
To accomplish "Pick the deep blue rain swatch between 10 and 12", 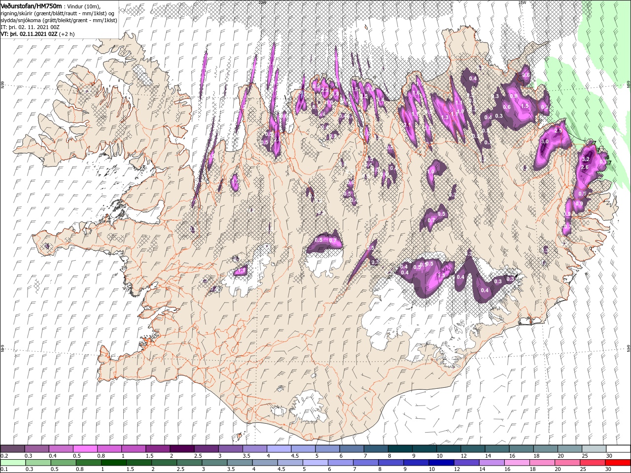I will pos(441,462).
